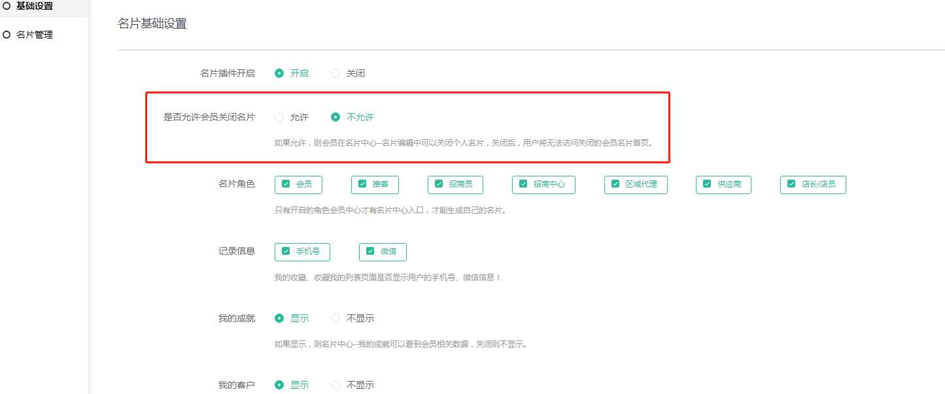Viewport: 945px width, 394px height.
Task: Uncheck 微信 under 记录信息
Action: (x=370, y=252)
